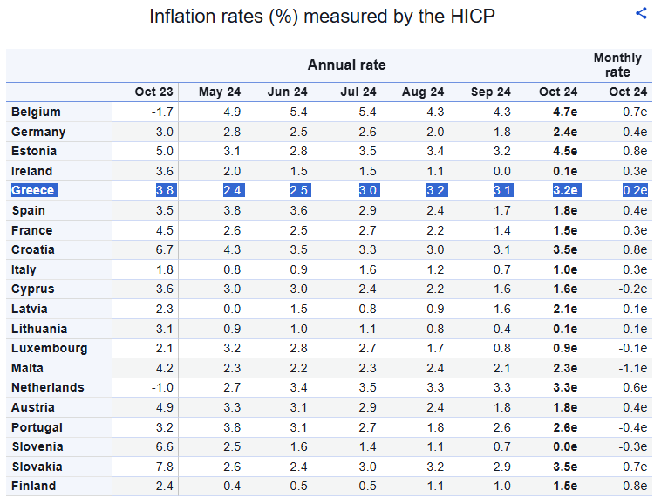Click the Sep 24 column header
Viewport: 661px width, 504px height.
(x=491, y=92)
